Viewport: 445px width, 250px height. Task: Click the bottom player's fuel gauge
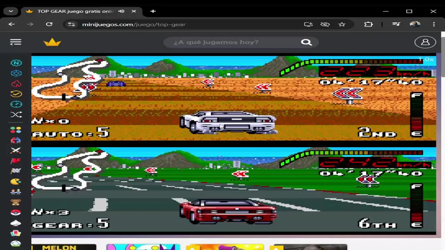[x=417, y=206]
